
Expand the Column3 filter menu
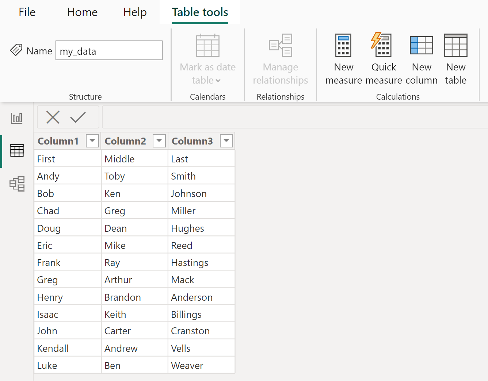[226, 141]
